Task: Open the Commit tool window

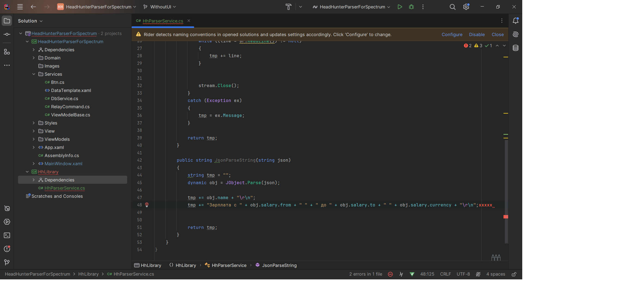Action: pyautogui.click(x=7, y=34)
